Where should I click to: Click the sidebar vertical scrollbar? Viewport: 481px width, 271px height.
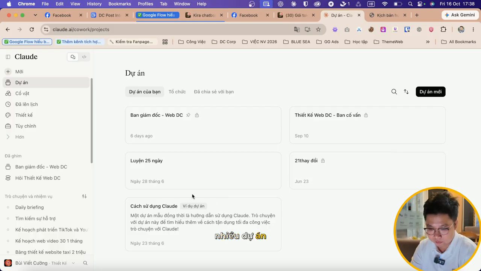tap(92, 120)
